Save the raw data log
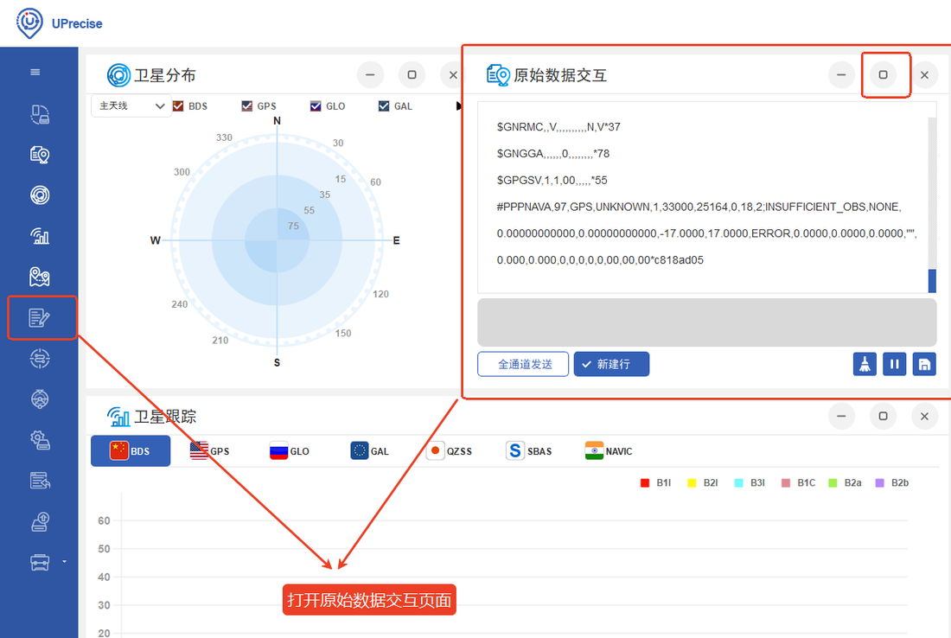This screenshot has width=951, height=638. pos(924,365)
